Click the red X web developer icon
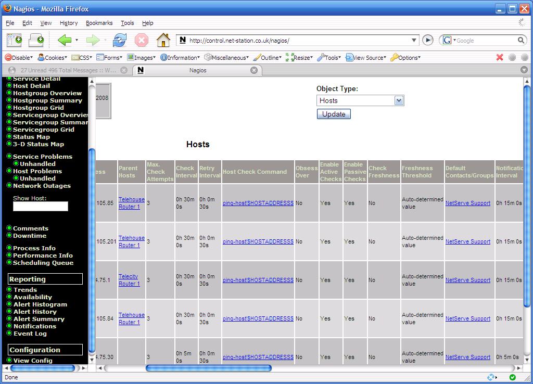This screenshot has height=384, width=533. click(x=500, y=57)
